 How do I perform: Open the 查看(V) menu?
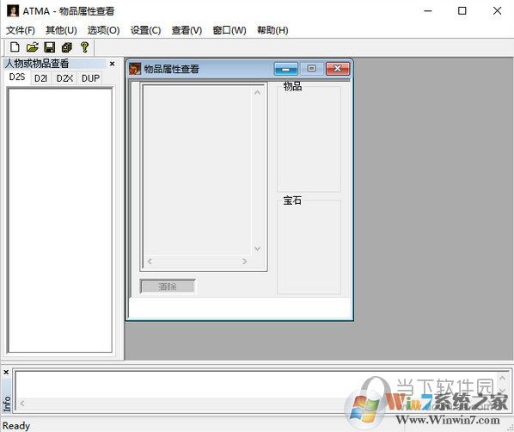tap(187, 30)
